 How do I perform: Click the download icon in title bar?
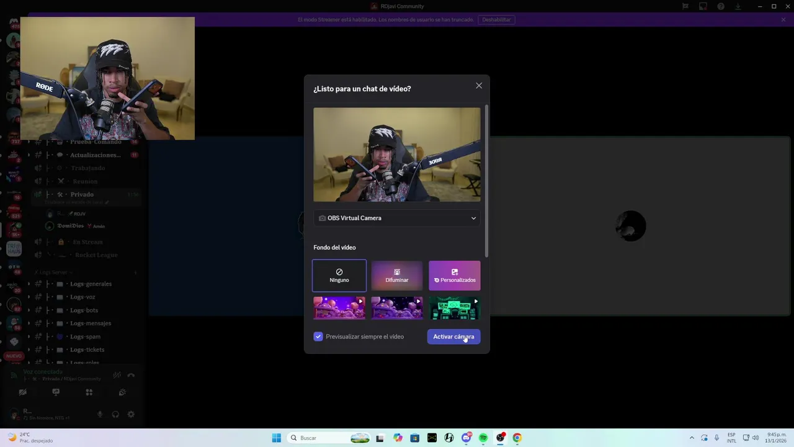tap(738, 6)
